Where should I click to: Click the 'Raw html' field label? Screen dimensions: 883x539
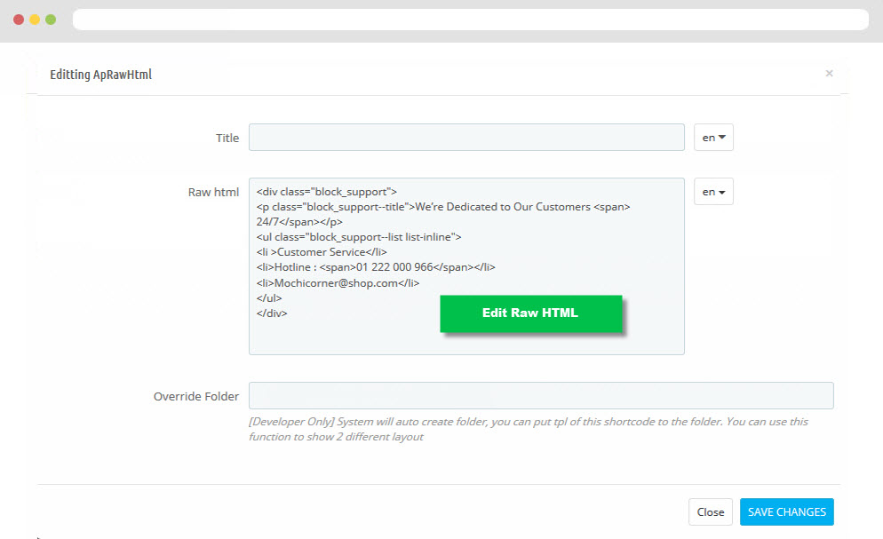[213, 193]
